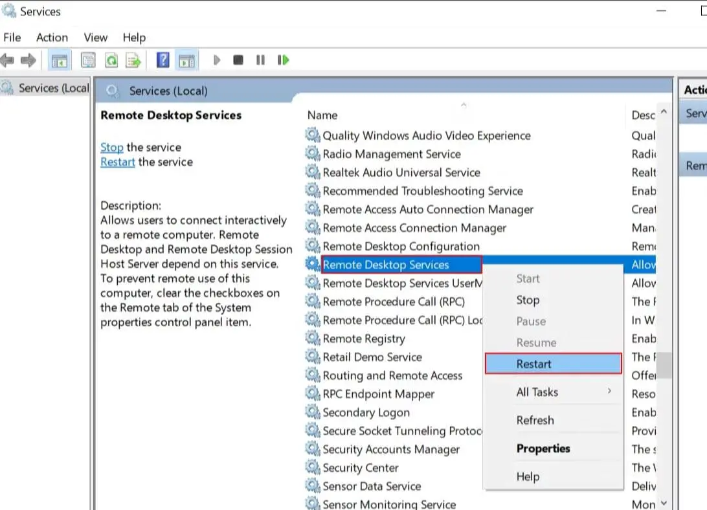Open the View menu
Screen dimensions: 707x510
tap(95, 38)
